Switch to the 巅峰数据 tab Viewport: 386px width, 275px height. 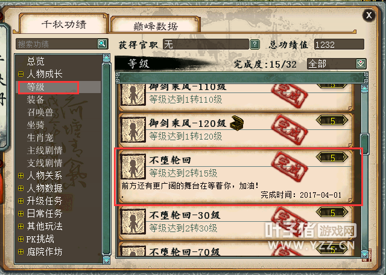(x=156, y=25)
